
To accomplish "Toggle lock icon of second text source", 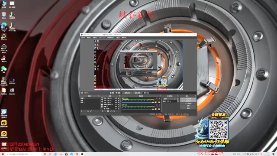I will point(118,100).
